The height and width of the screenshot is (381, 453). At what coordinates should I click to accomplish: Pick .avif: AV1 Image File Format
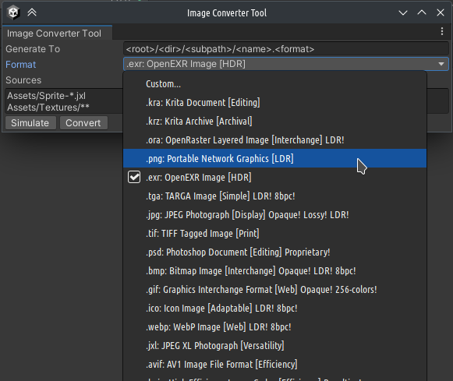pos(274,365)
